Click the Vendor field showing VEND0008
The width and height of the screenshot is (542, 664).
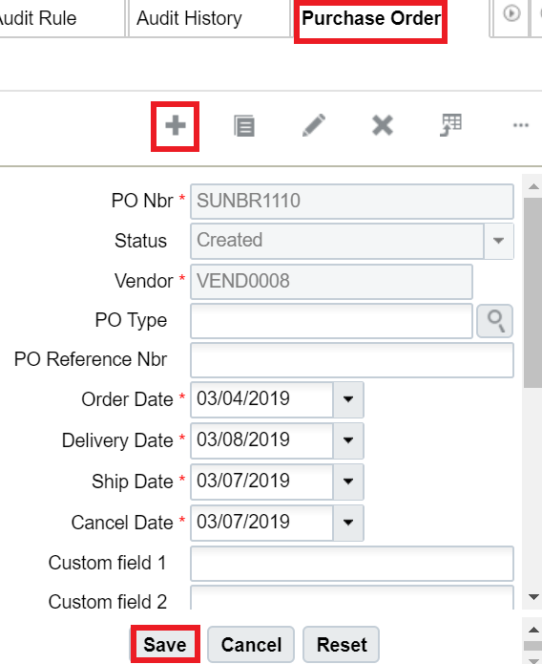tap(331, 282)
